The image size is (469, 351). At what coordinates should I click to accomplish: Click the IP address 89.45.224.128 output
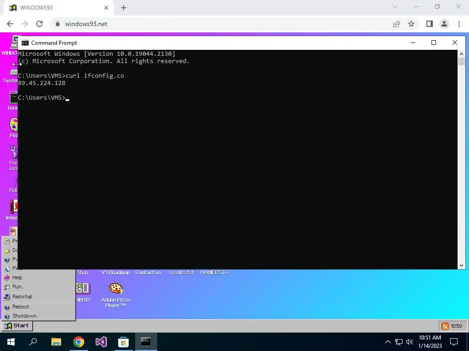tap(42, 83)
